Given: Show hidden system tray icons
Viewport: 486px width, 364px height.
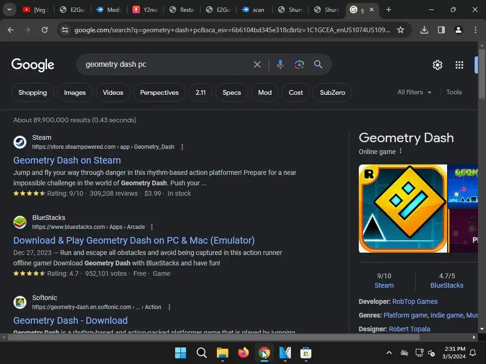Looking at the screenshot, I should click(x=389, y=353).
